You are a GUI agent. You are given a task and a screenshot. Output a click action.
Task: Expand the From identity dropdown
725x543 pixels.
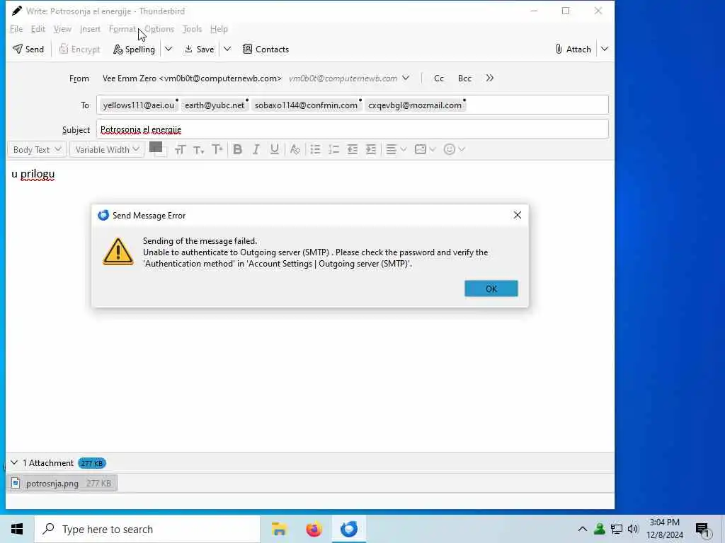(x=406, y=78)
